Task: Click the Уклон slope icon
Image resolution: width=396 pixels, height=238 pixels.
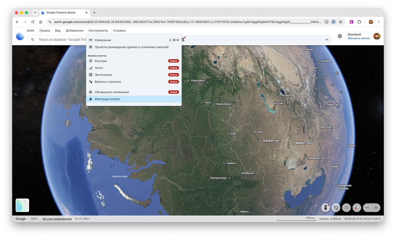Action: pos(90,68)
